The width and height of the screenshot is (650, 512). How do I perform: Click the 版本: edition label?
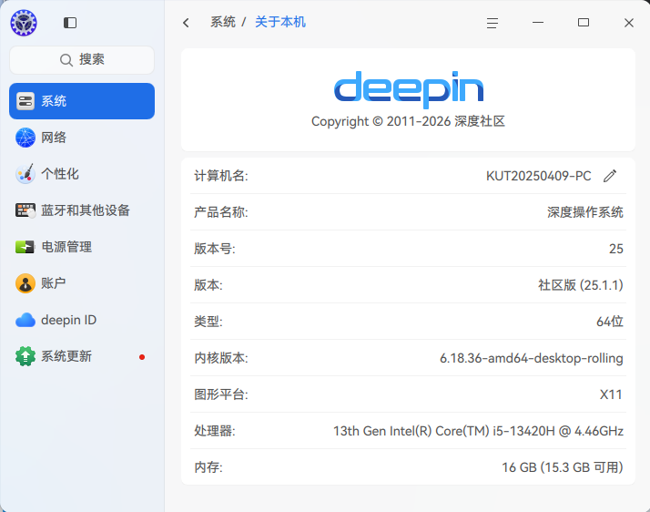[208, 285]
